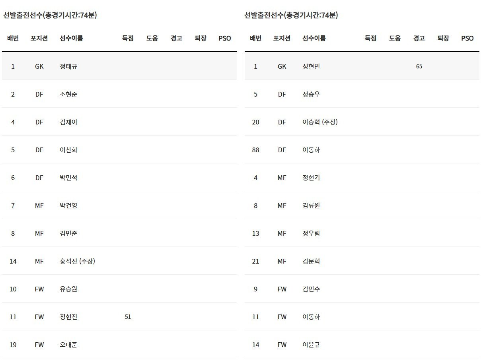The width and height of the screenshot is (481, 361).
Task: Click the left table 퇴장 column header
Action: (x=201, y=38)
